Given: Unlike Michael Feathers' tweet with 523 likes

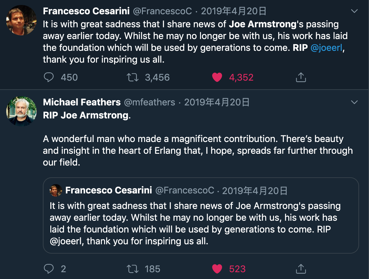Looking at the screenshot, I should 217,269.
